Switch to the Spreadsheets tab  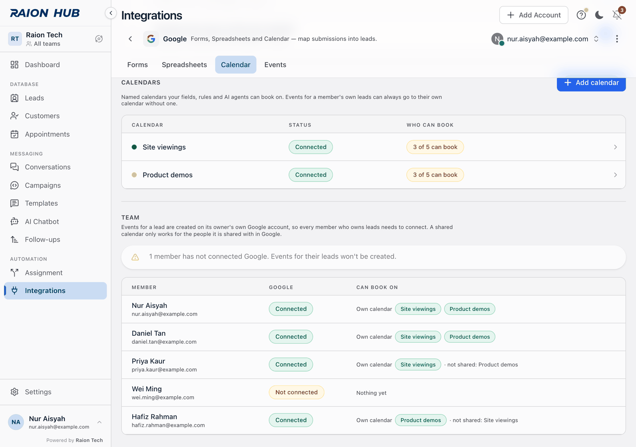(184, 65)
